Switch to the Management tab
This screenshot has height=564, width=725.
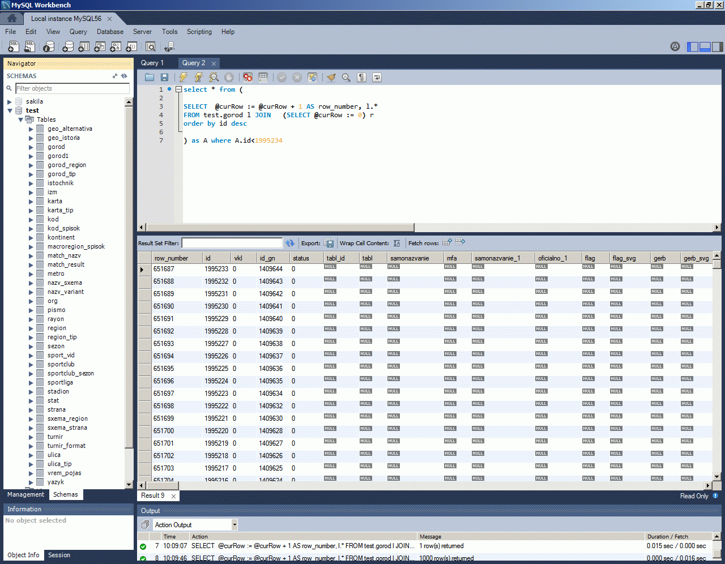coord(25,494)
